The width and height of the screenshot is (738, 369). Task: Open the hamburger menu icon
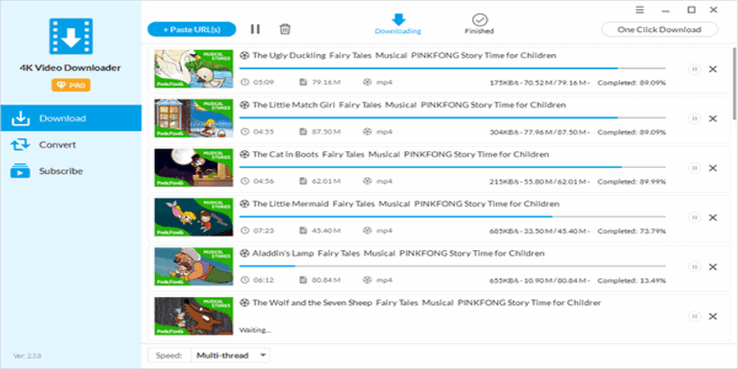click(x=640, y=10)
